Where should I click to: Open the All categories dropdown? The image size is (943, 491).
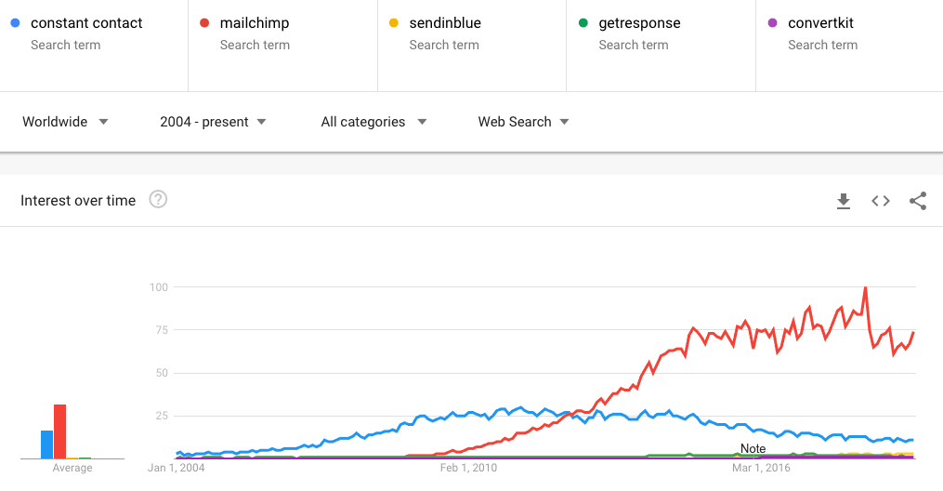(373, 122)
